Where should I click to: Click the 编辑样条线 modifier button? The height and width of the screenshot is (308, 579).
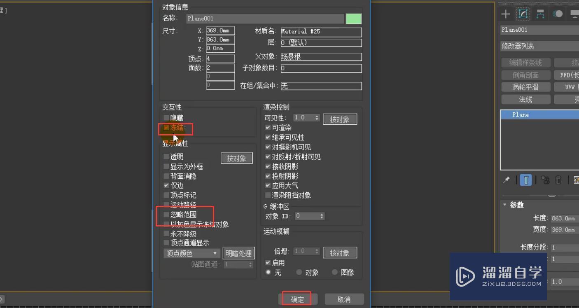pos(525,63)
